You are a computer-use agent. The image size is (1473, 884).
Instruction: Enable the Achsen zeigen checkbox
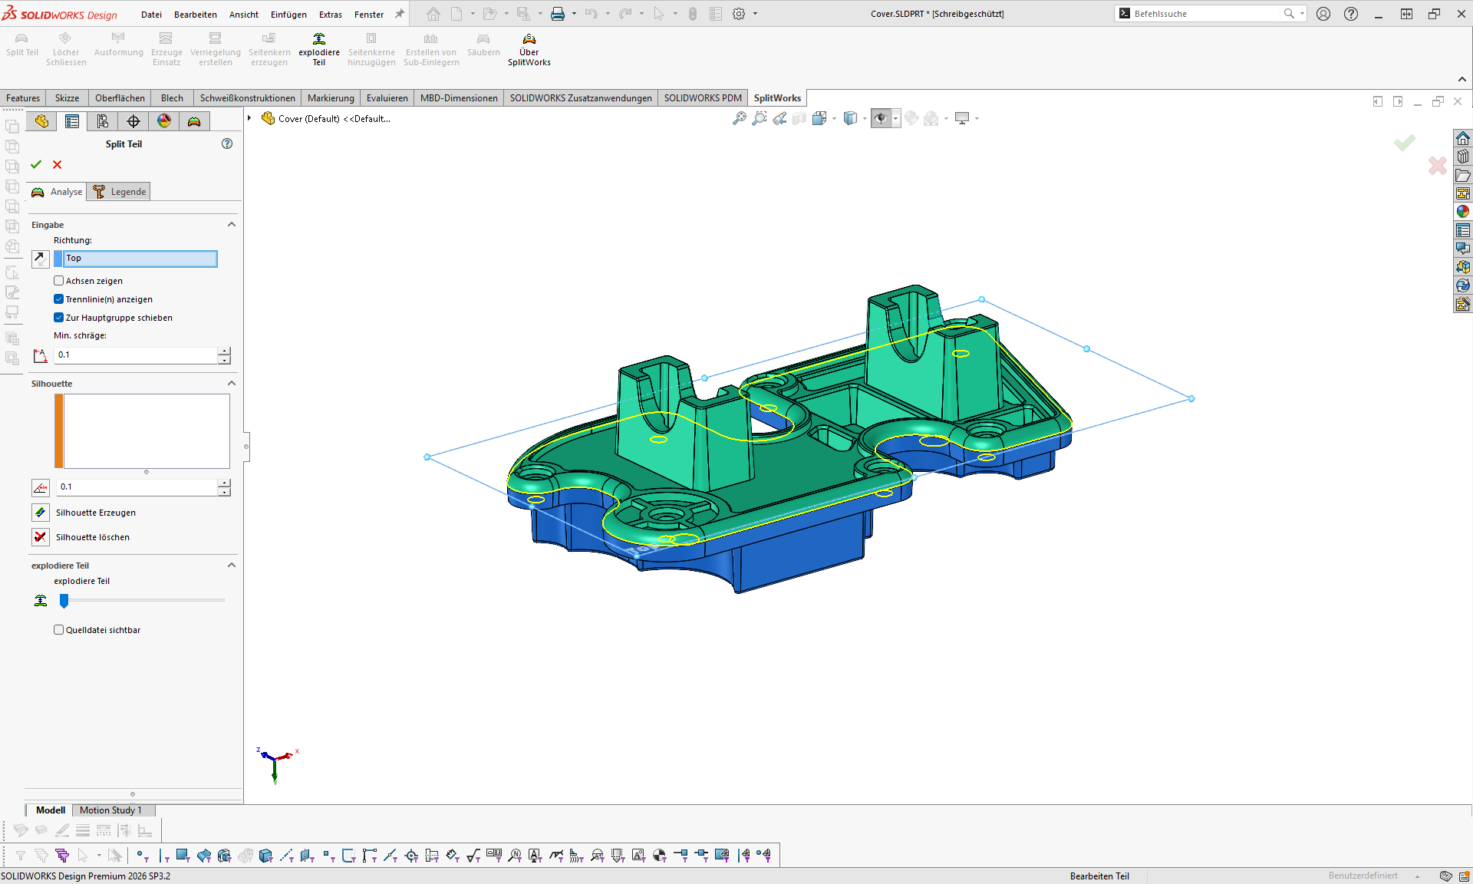pos(59,281)
